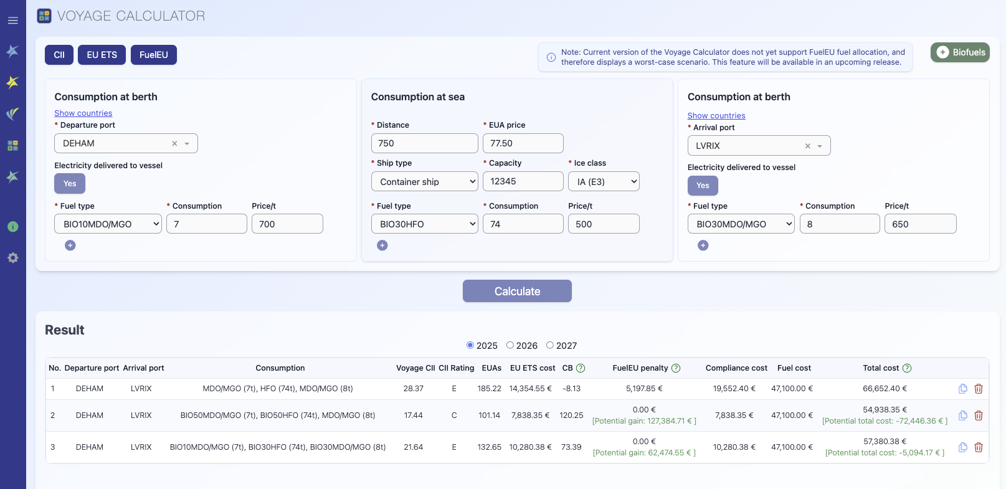
Task: Select the 2026 radio button
Action: point(510,345)
